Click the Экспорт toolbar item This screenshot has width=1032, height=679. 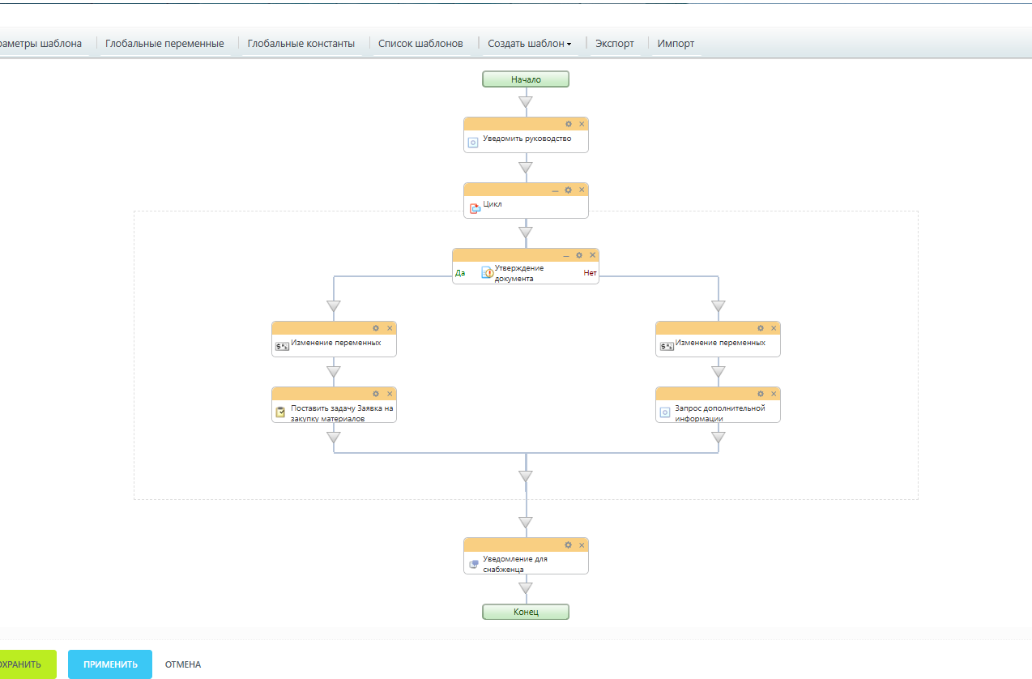[x=615, y=44]
